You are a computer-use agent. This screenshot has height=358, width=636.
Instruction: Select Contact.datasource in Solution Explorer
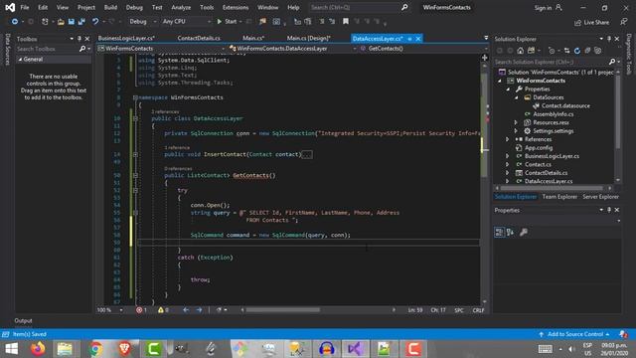point(565,106)
